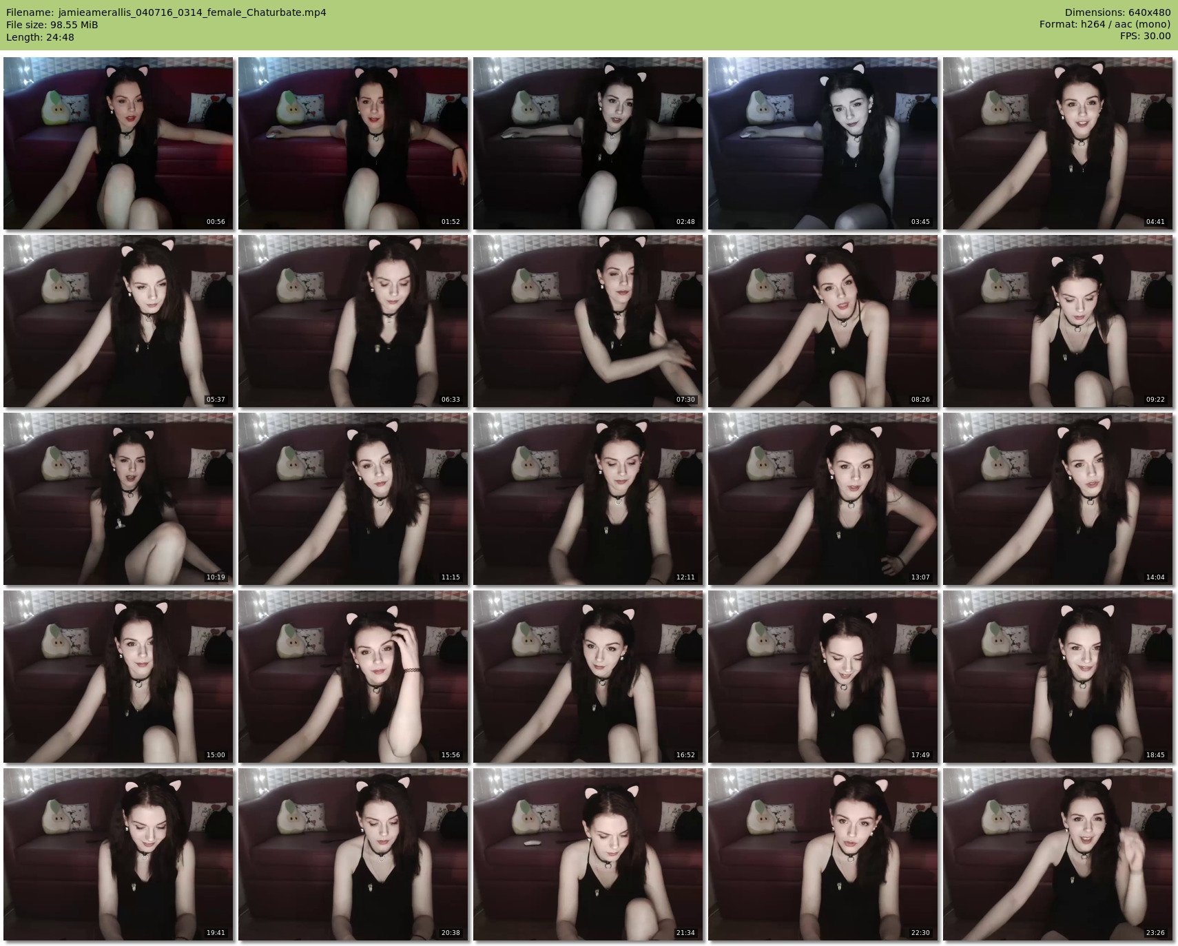Click the frame timestamped 18:45
The height and width of the screenshot is (946, 1178).
pyautogui.click(x=1057, y=677)
